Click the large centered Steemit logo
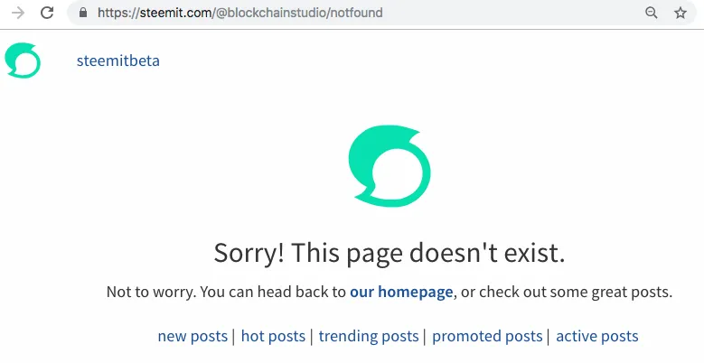Viewport: 704px width, 363px height. click(390, 166)
